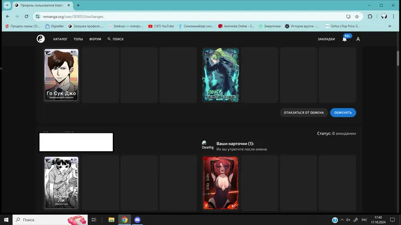401x225 pixels.
Task: Select the green-haired character card
Action: 221,75
